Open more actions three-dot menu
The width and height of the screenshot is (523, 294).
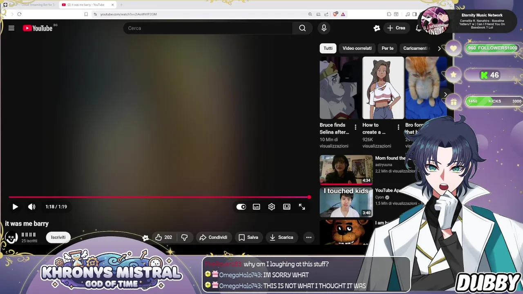tap(309, 237)
